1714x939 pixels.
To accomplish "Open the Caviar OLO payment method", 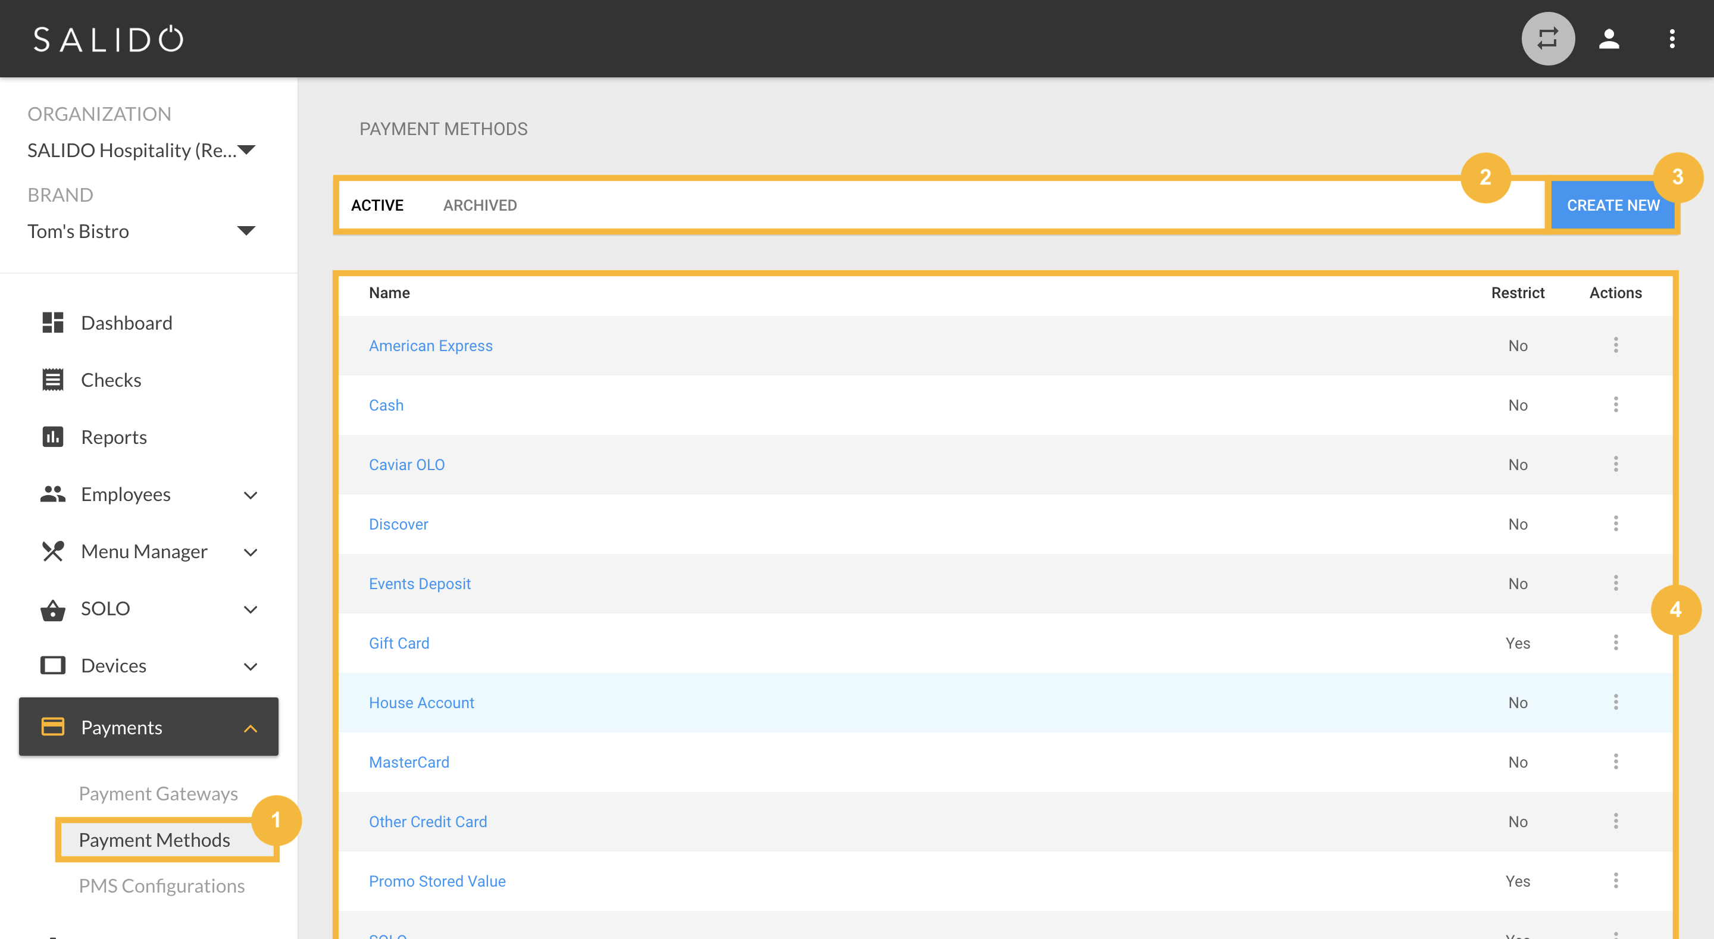I will click(x=406, y=465).
